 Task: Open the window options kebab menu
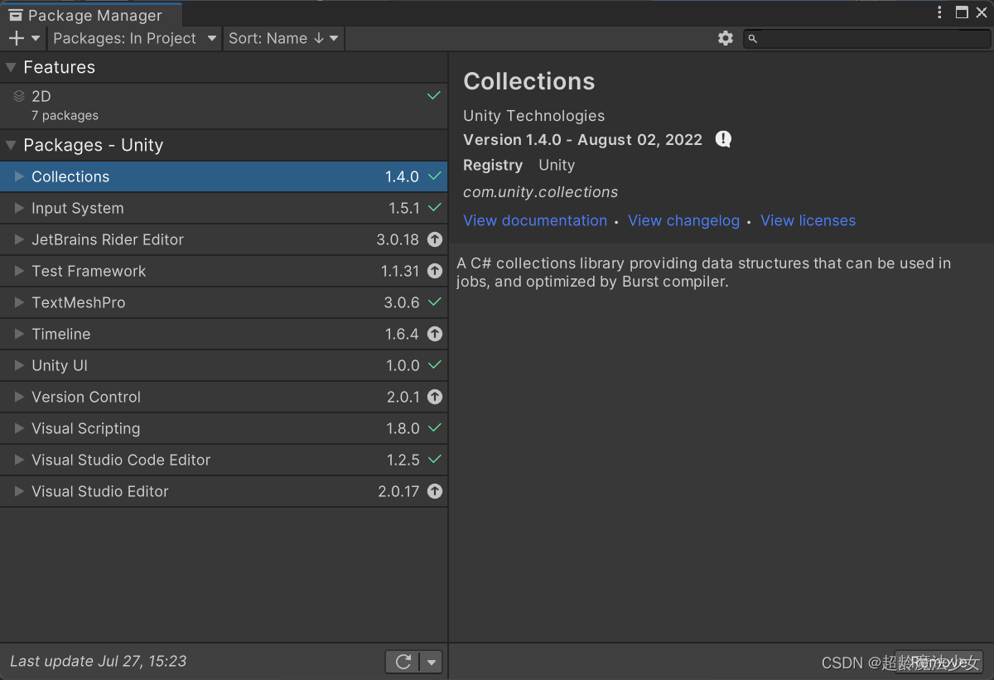click(939, 12)
